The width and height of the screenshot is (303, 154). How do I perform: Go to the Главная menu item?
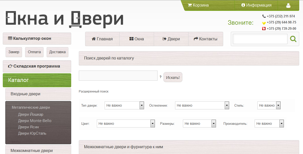(x=102, y=39)
